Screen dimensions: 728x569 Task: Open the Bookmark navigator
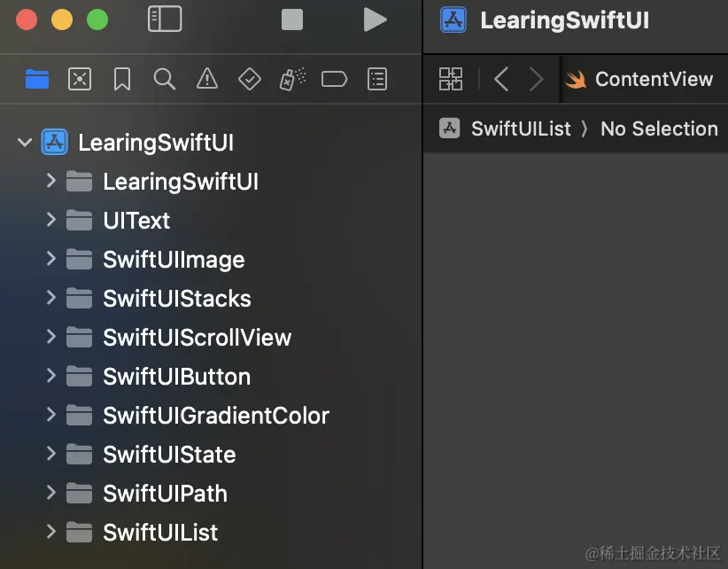click(122, 79)
